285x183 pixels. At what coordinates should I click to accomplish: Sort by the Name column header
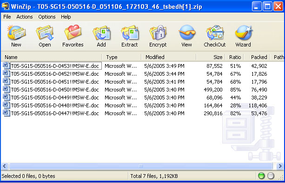tap(52, 57)
